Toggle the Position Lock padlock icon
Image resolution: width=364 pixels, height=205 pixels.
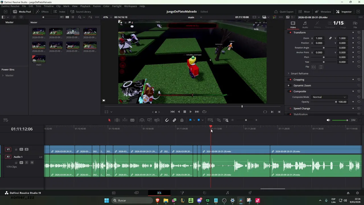click(182, 120)
